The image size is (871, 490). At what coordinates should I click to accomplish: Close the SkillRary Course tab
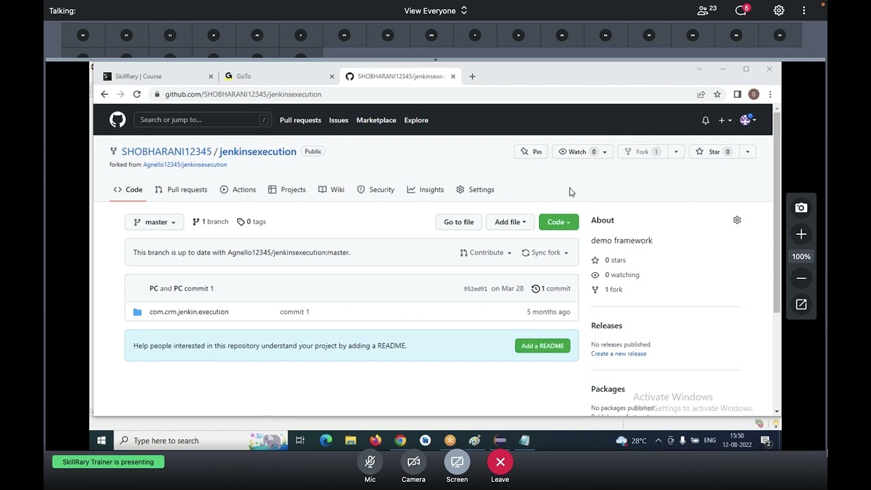click(210, 76)
